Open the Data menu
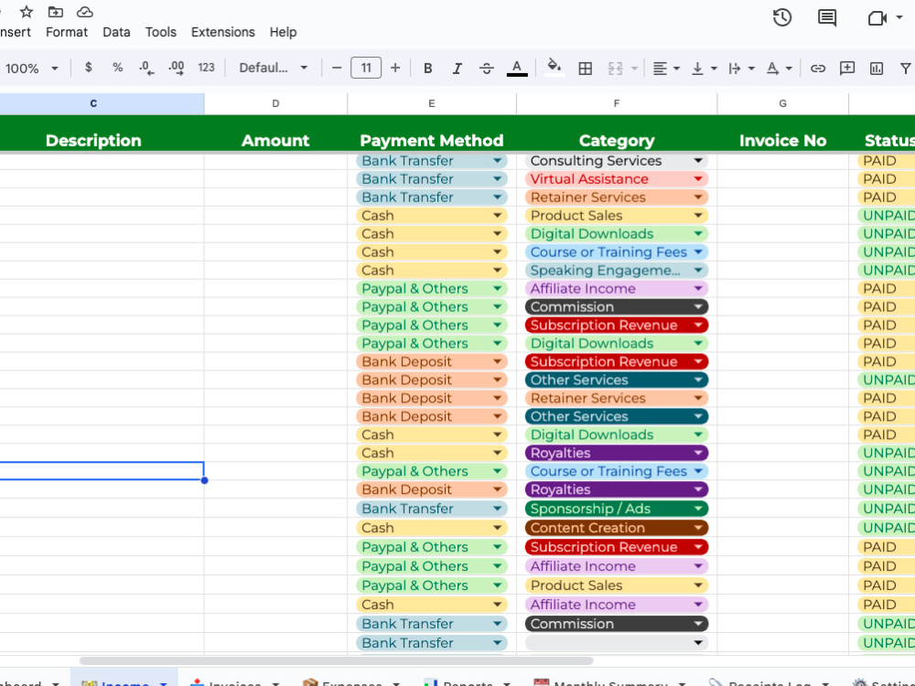Image resolution: width=915 pixels, height=686 pixels. tap(116, 32)
